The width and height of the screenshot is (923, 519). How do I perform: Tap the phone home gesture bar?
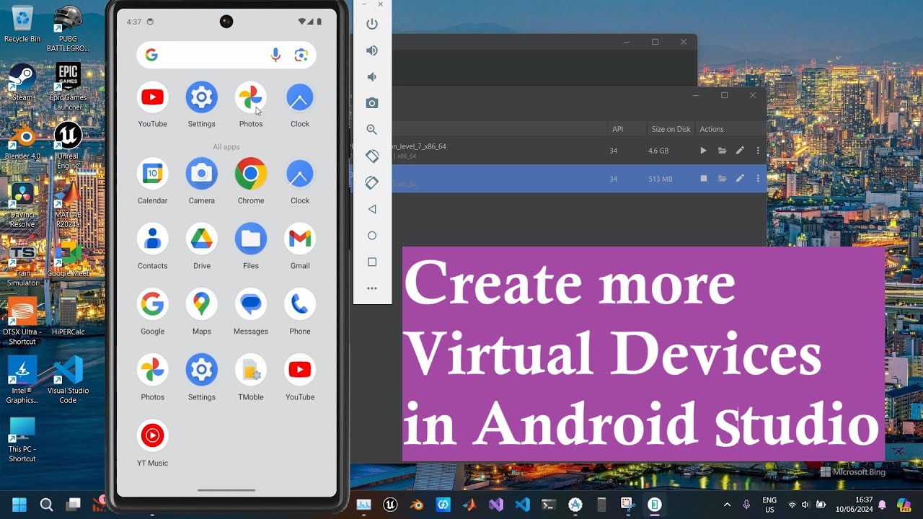[x=226, y=490]
